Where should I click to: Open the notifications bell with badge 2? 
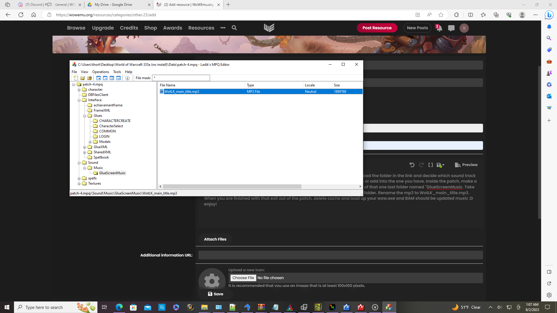[439, 28]
